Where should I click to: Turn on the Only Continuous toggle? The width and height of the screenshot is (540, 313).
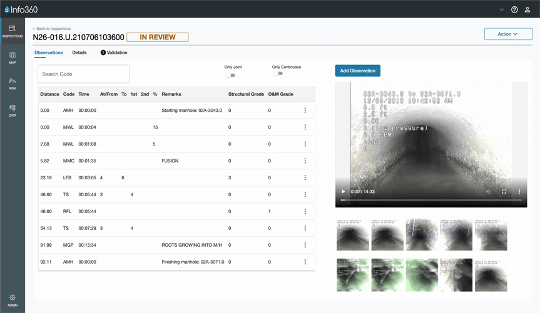tap(278, 74)
